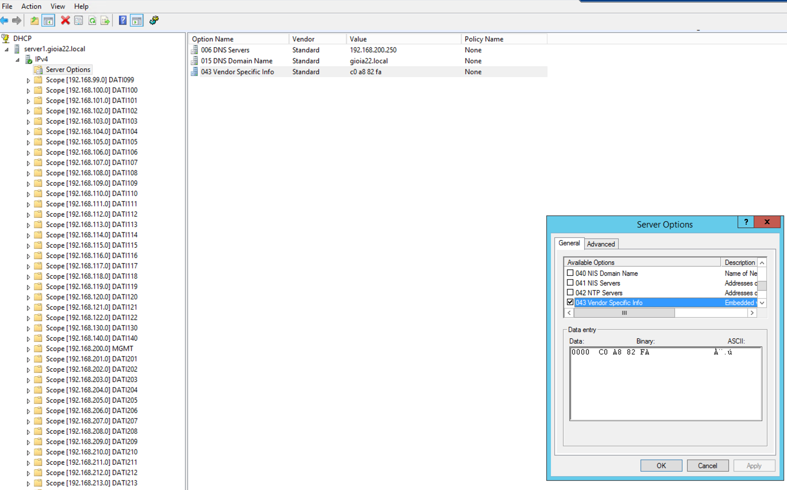Select Scope [192.168.201.0] DATI201
Image resolution: width=787 pixels, height=490 pixels.
tap(91, 359)
